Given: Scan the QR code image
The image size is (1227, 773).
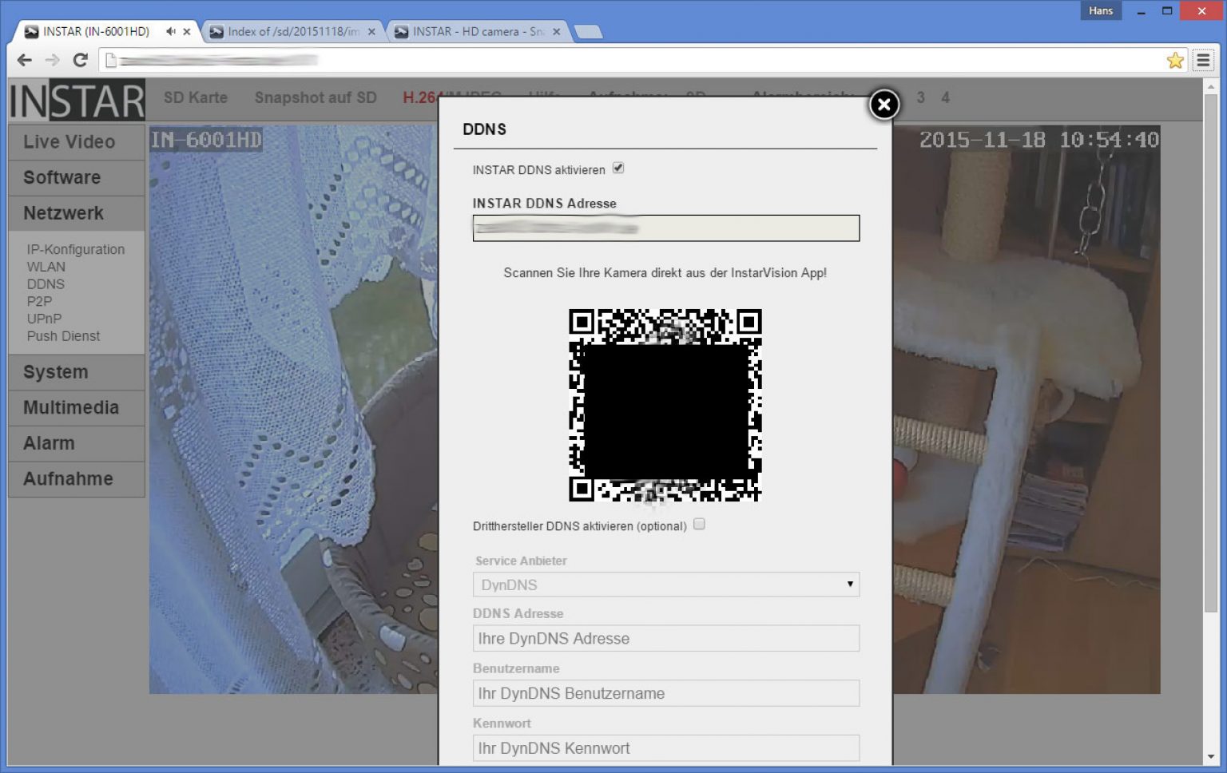Looking at the screenshot, I should click(x=665, y=405).
